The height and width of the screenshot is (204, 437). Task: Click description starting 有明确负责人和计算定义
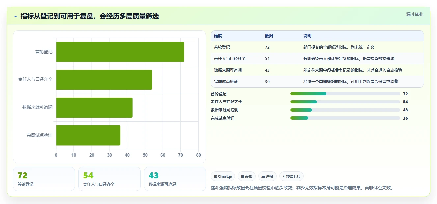[349, 59]
